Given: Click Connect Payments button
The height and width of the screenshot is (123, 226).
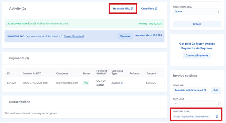Looking at the screenshot, I should pos(197,55).
